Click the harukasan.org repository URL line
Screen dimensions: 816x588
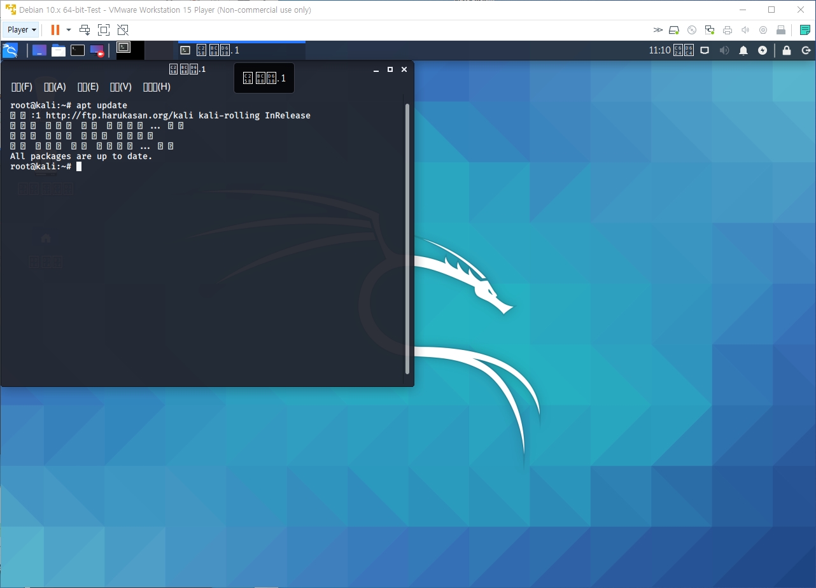point(160,116)
